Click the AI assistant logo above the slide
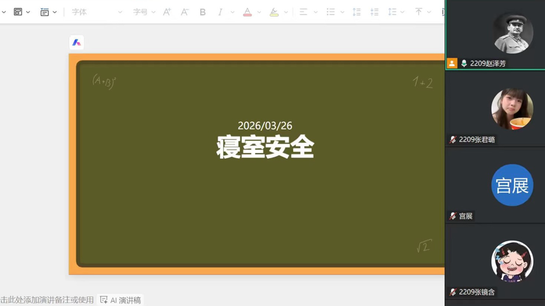The height and width of the screenshot is (306, 545). (76, 43)
